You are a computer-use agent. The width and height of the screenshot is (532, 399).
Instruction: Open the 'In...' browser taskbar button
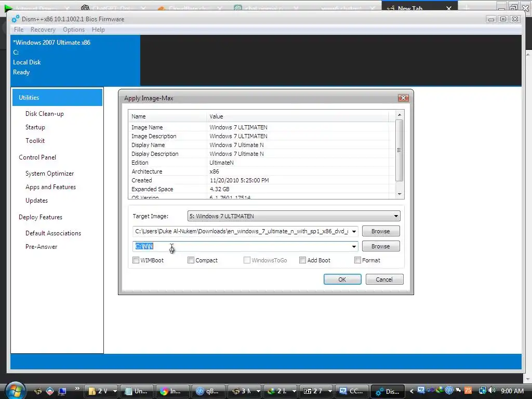point(171,391)
